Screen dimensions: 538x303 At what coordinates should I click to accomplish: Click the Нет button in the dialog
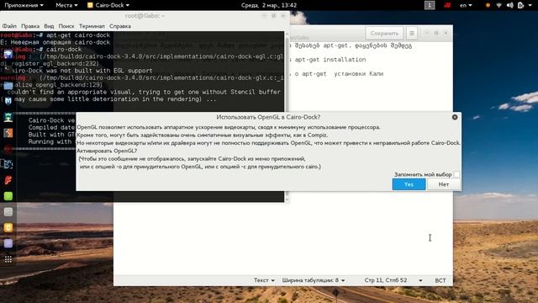tap(443, 184)
